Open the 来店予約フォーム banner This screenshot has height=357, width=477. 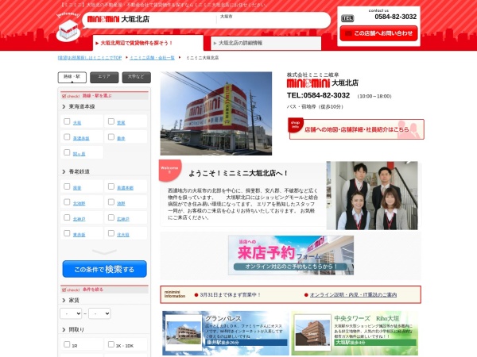coord(291,255)
